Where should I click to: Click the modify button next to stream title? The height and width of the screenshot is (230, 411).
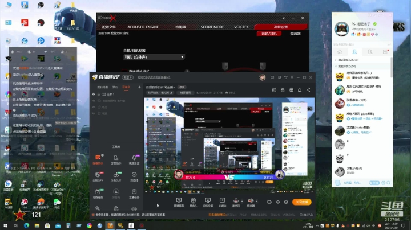[182, 87]
